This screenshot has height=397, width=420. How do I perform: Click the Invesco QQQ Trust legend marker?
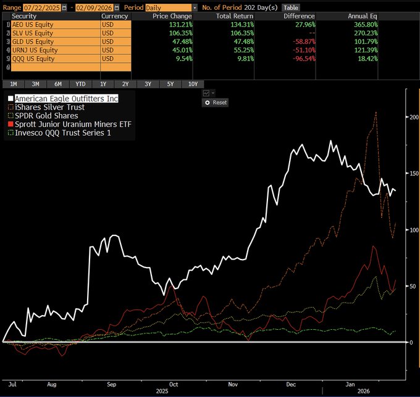(10, 133)
